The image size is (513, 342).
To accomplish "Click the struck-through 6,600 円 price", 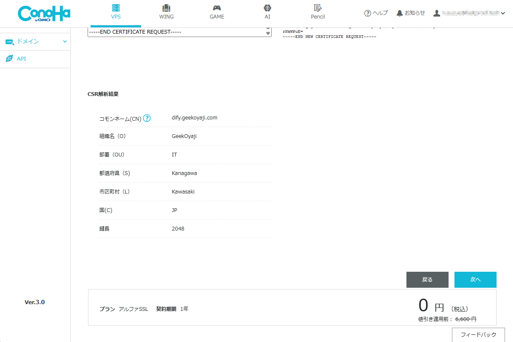I will point(465,319).
